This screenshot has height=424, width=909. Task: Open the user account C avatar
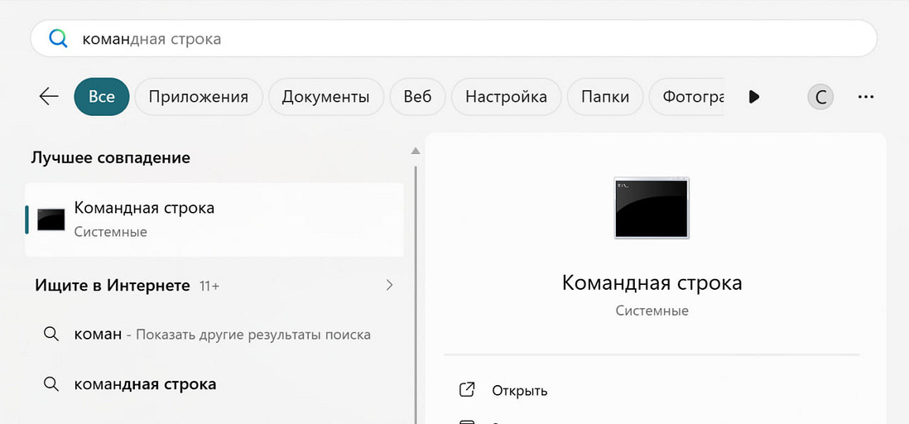(820, 98)
